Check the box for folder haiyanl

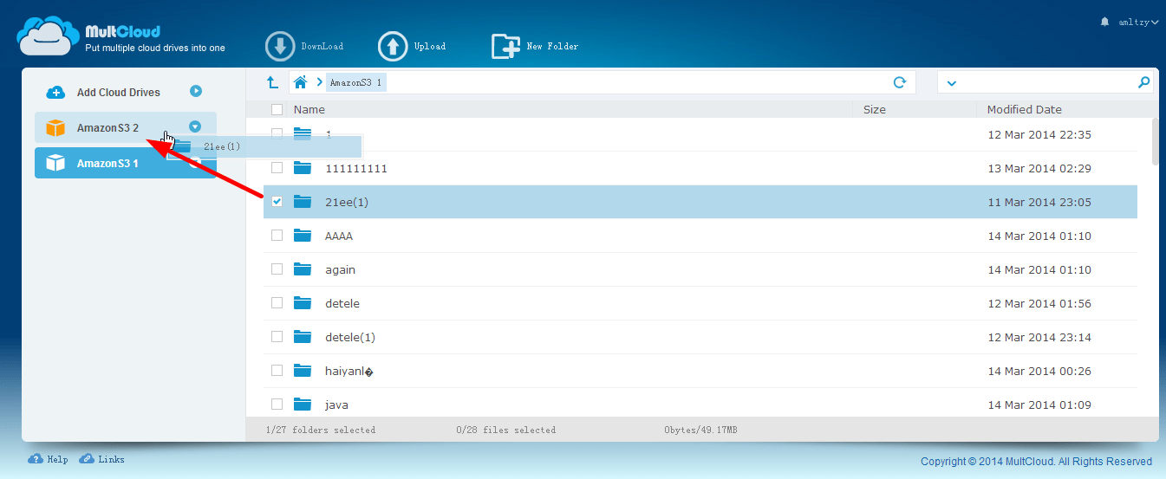pyautogui.click(x=277, y=371)
